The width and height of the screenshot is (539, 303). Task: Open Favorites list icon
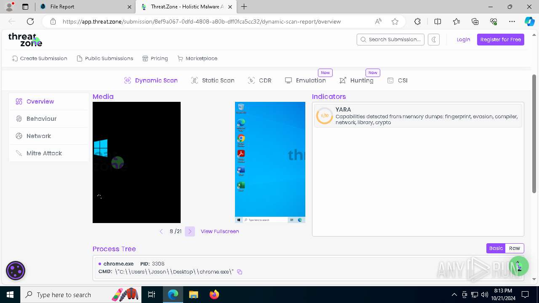tap(456, 21)
